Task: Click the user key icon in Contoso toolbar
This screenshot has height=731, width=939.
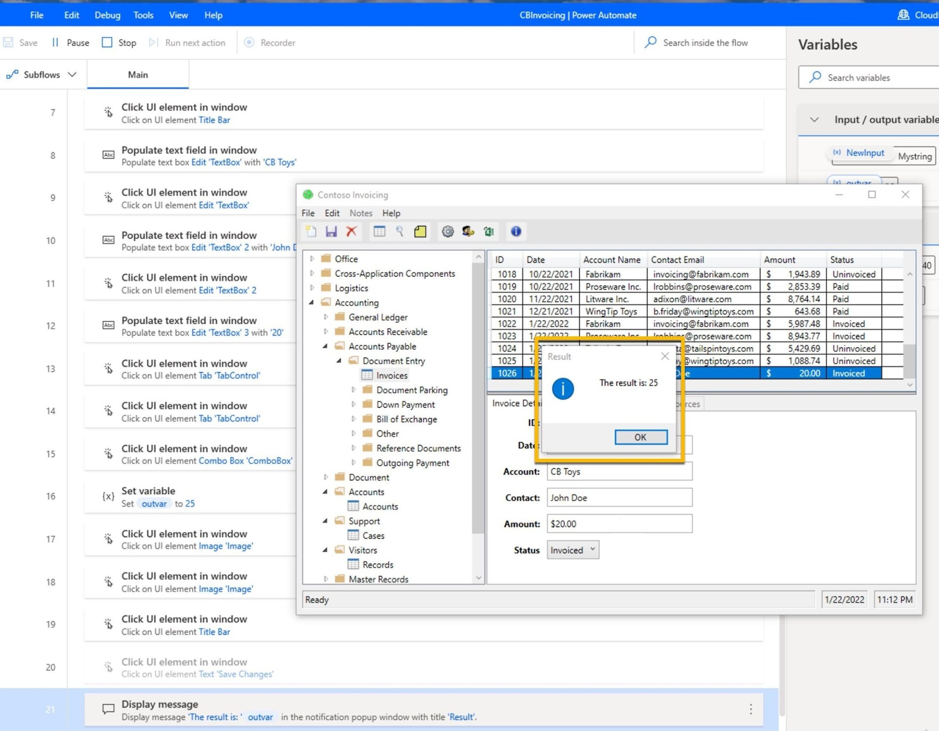Action: [468, 231]
